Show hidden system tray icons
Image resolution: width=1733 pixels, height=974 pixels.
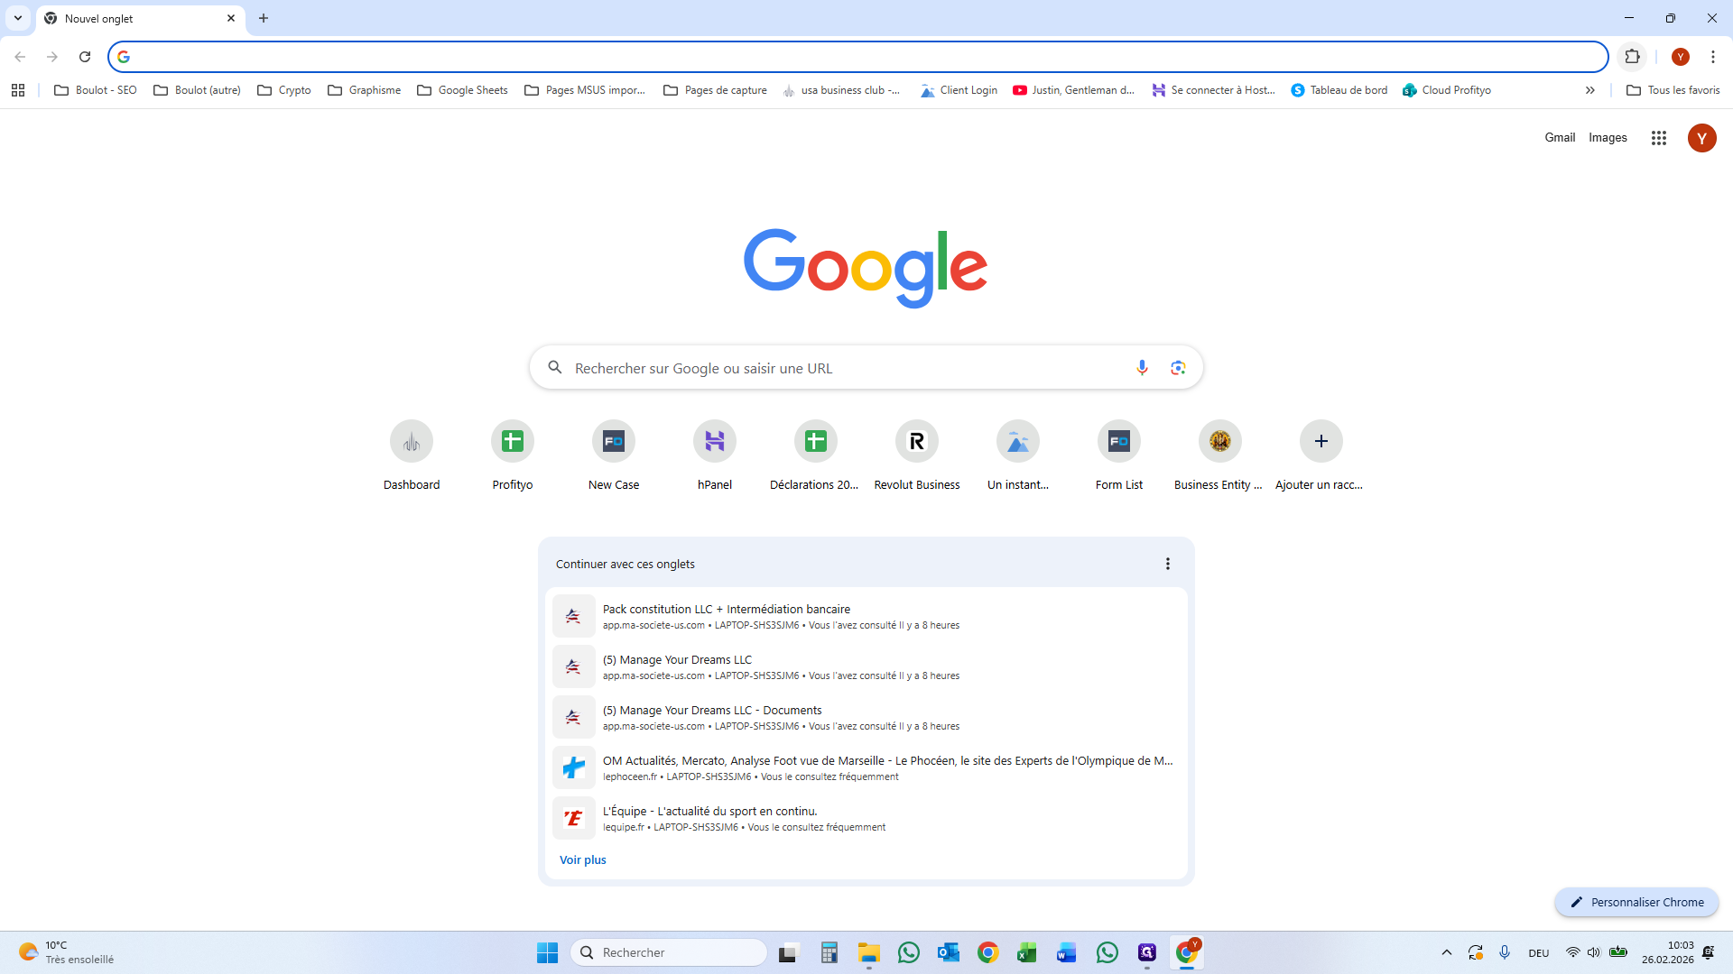1446,952
